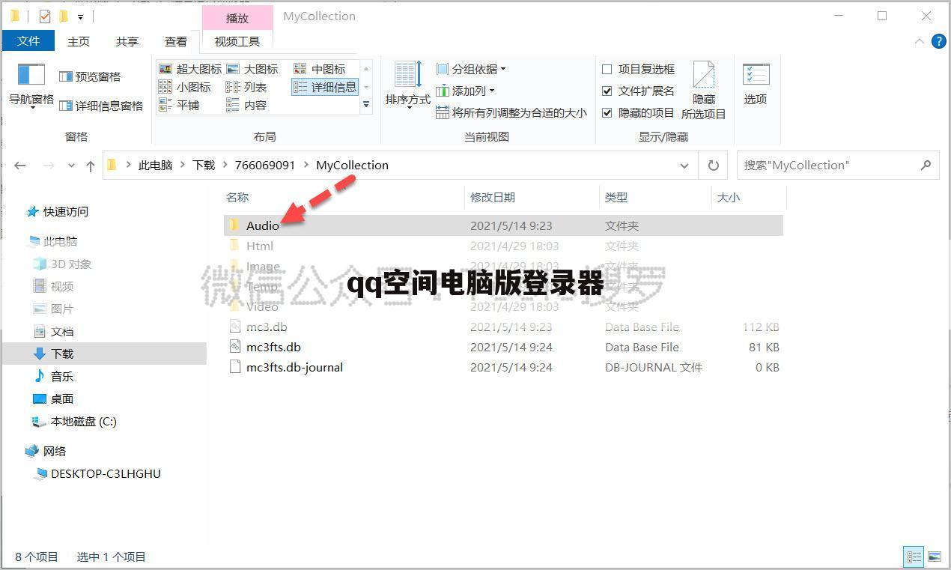This screenshot has height=570, width=951.
Task: Switch to the 主页 ribbon tab
Action: [79, 41]
